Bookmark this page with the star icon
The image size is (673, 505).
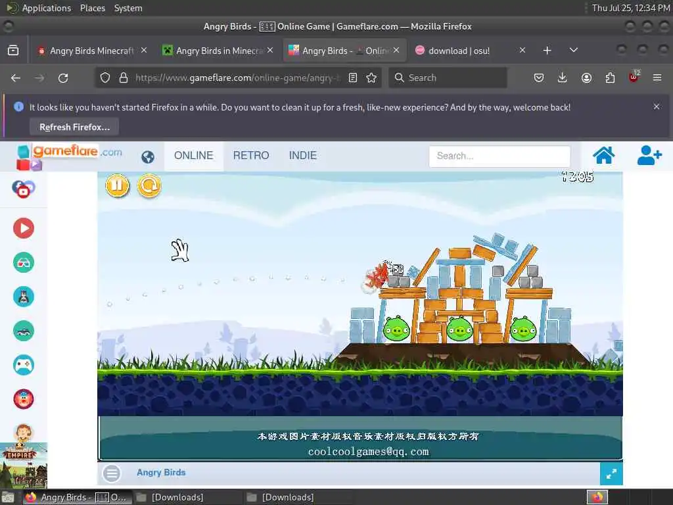coord(372,78)
